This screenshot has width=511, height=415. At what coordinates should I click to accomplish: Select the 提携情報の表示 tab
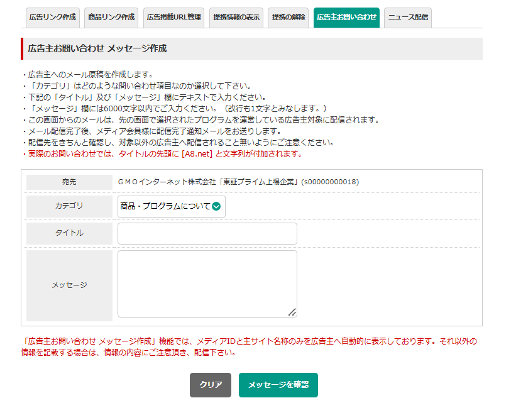pos(236,18)
